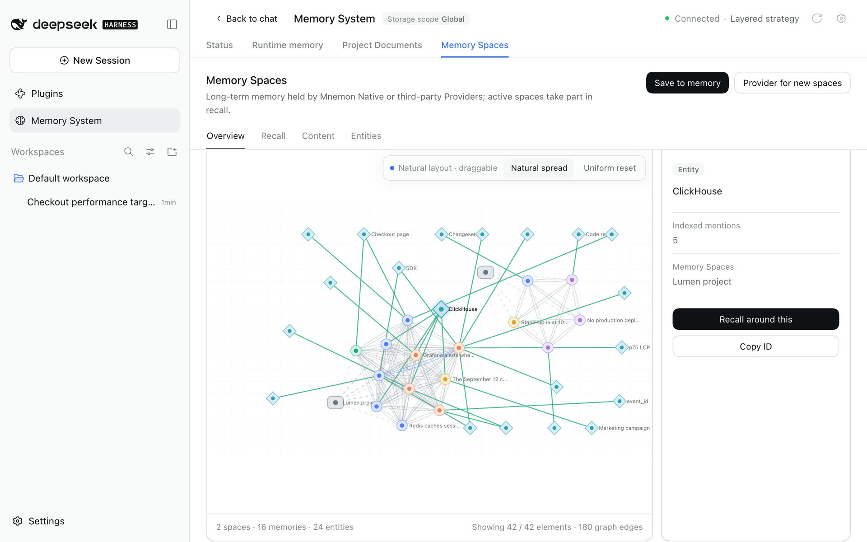
Task: Go back to chat with chevron
Action: 247,19
